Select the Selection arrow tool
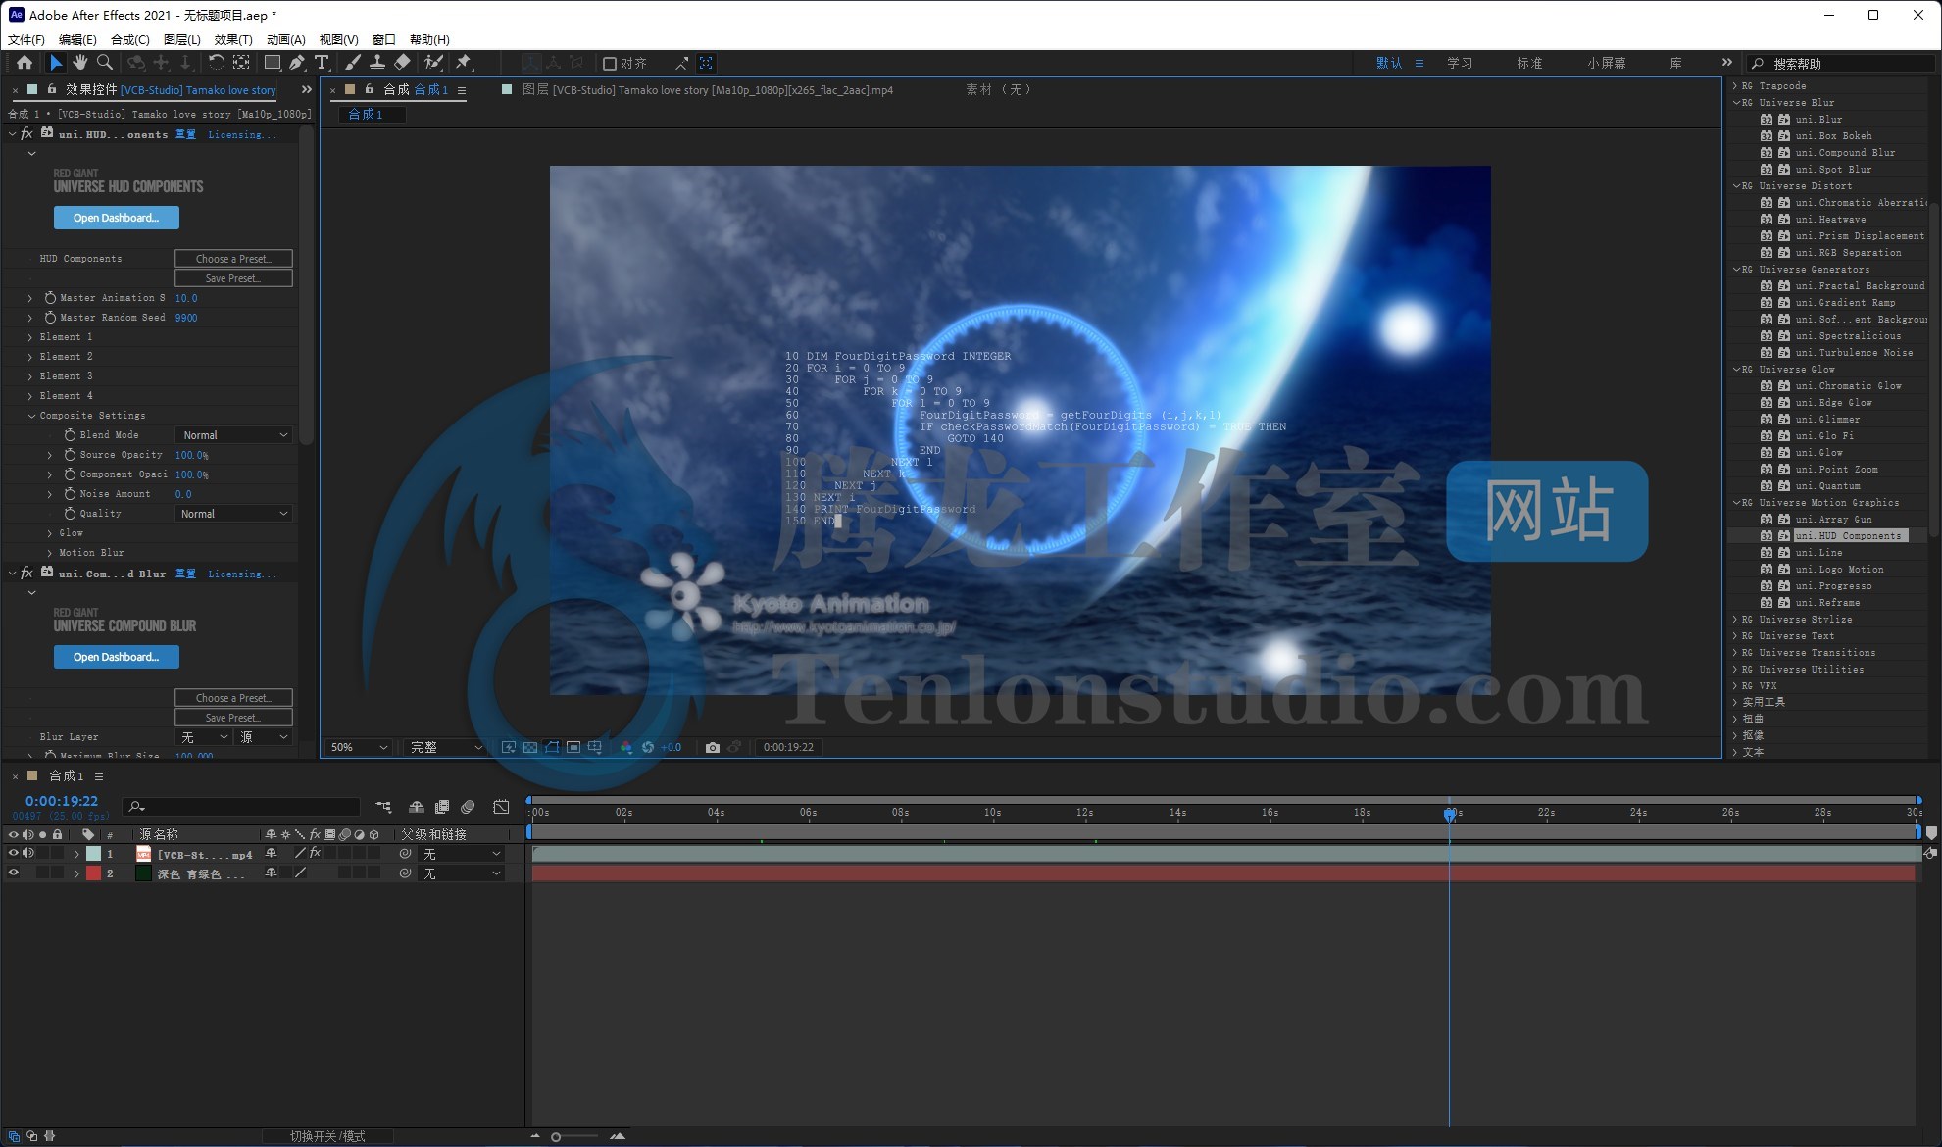The width and height of the screenshot is (1942, 1147). click(56, 63)
